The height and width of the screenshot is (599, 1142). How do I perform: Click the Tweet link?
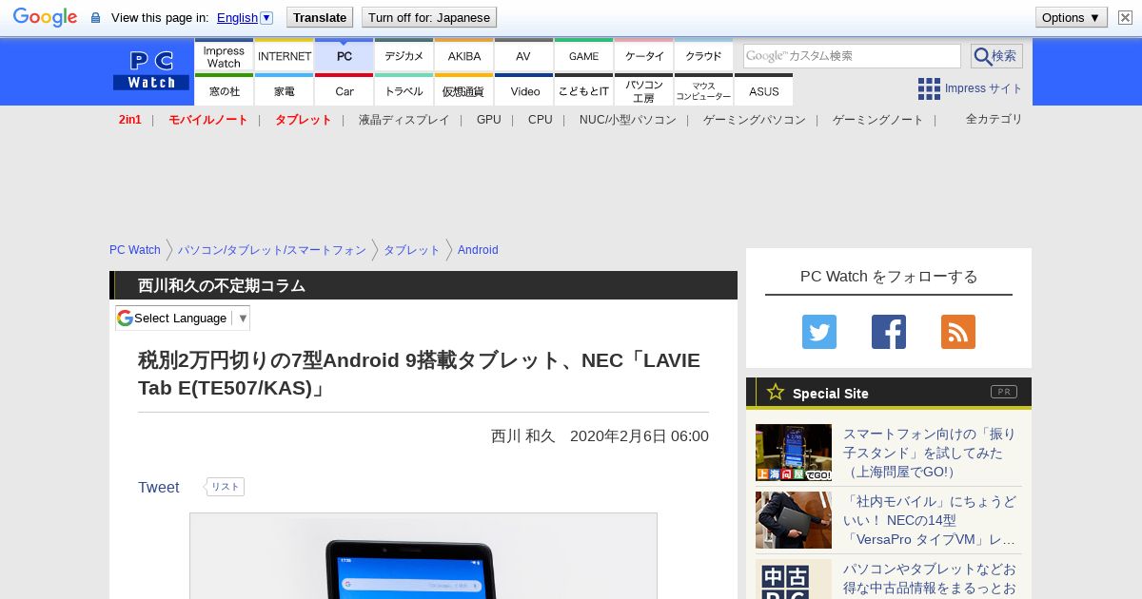click(159, 487)
